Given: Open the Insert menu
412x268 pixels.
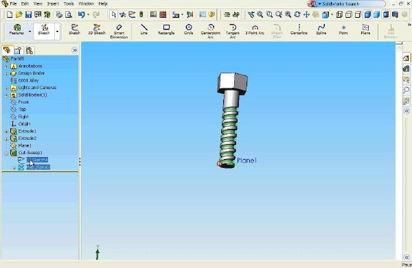Looking at the screenshot, I should coord(53,3).
